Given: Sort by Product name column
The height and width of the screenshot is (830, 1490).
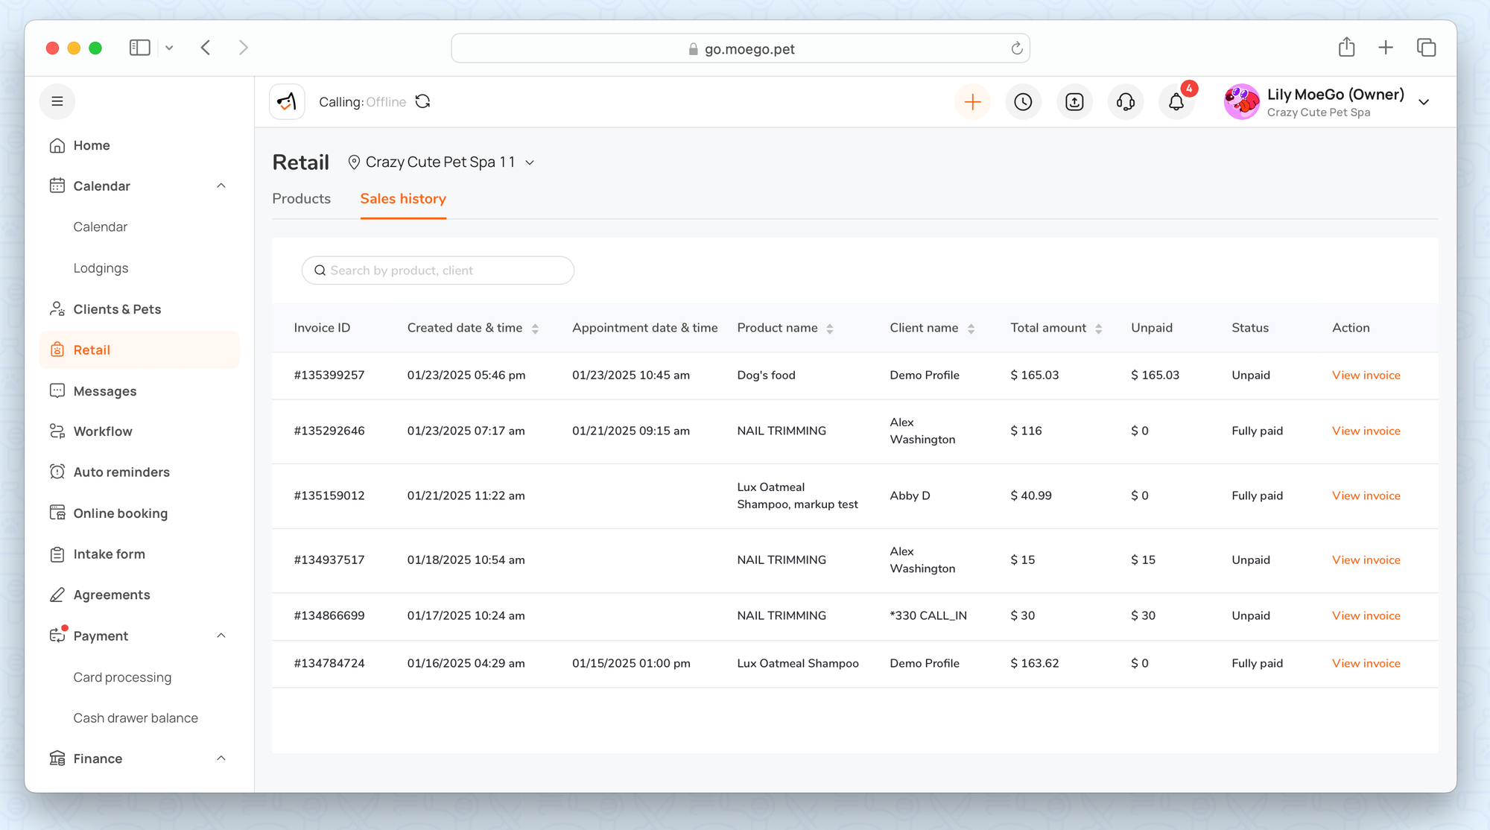Looking at the screenshot, I should 829,329.
